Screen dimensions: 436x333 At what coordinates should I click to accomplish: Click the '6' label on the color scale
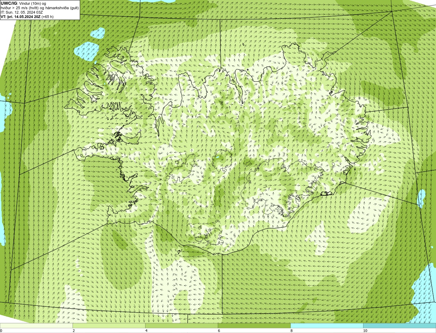219,331
